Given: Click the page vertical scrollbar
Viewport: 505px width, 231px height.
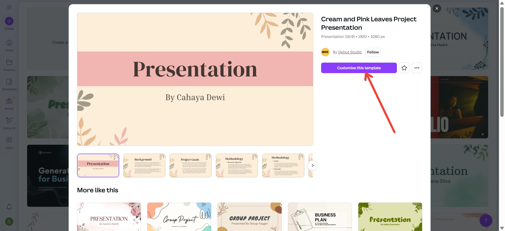Looking at the screenshot, I should [x=502, y=62].
